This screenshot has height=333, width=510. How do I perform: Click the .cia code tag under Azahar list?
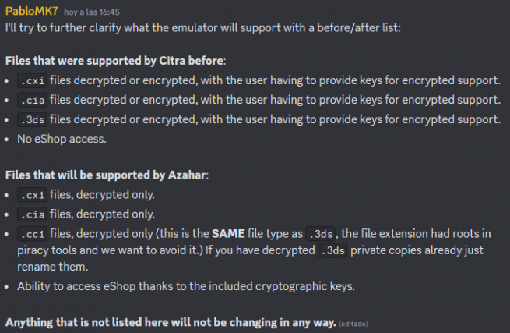pos(32,214)
